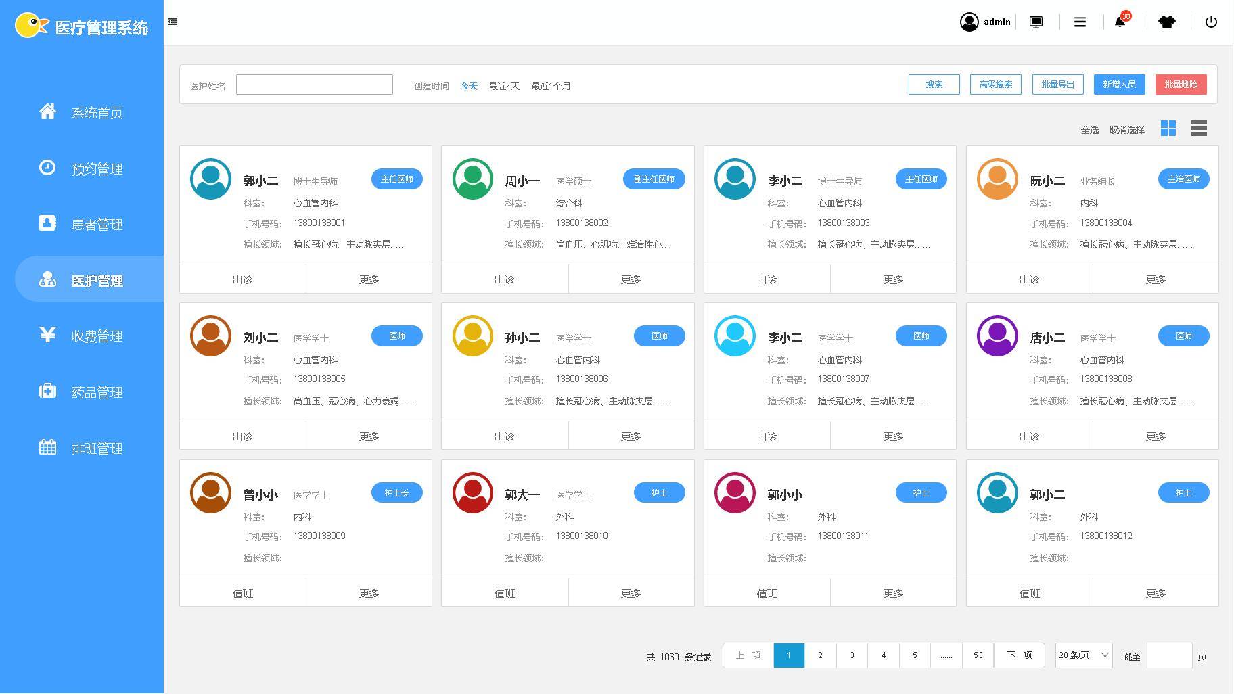
Task: Click the t-shirt theme icon
Action: (x=1166, y=22)
